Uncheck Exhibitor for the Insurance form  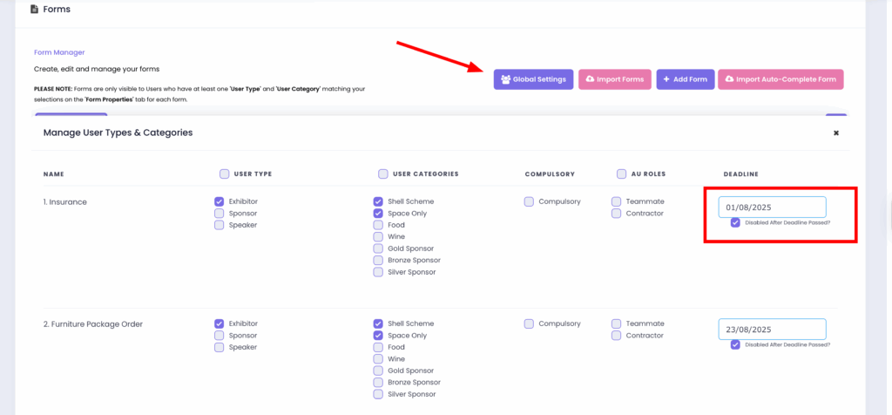[220, 201]
